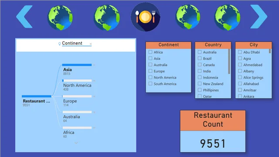Check the Australia continent checkbox

click(x=150, y=65)
